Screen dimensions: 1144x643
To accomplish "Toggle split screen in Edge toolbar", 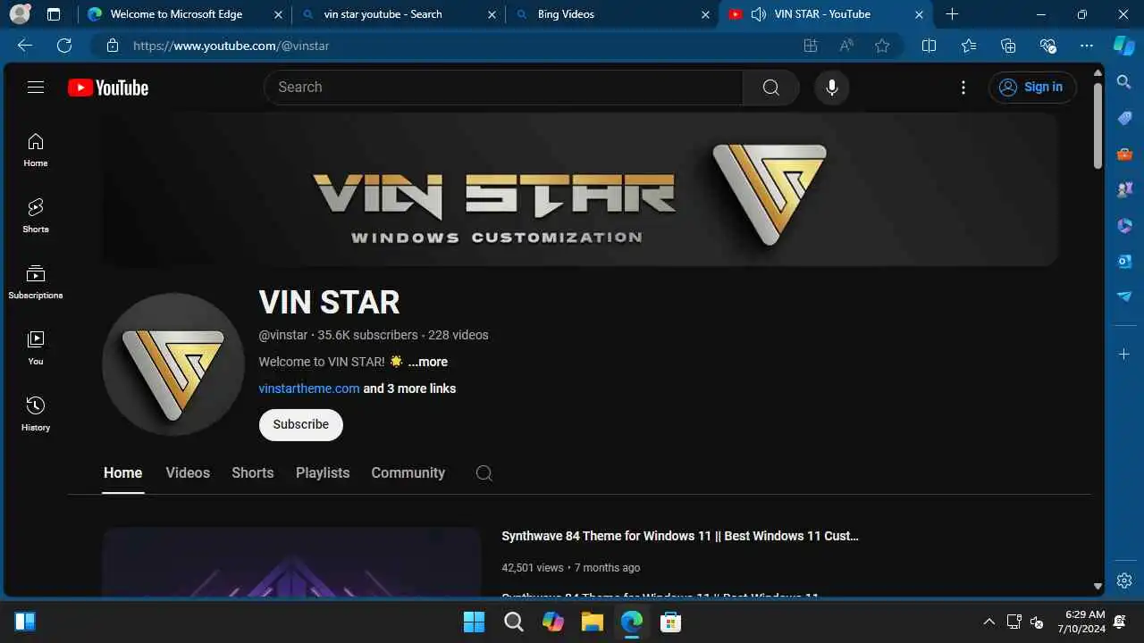I will [929, 46].
